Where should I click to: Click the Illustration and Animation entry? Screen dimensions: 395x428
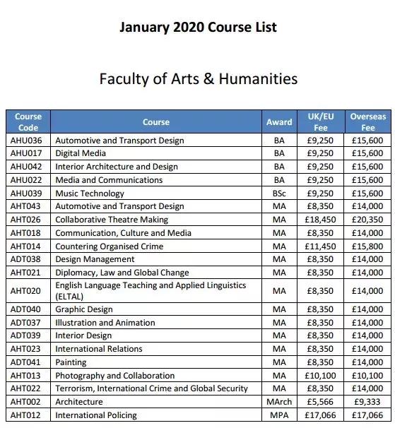(105, 323)
